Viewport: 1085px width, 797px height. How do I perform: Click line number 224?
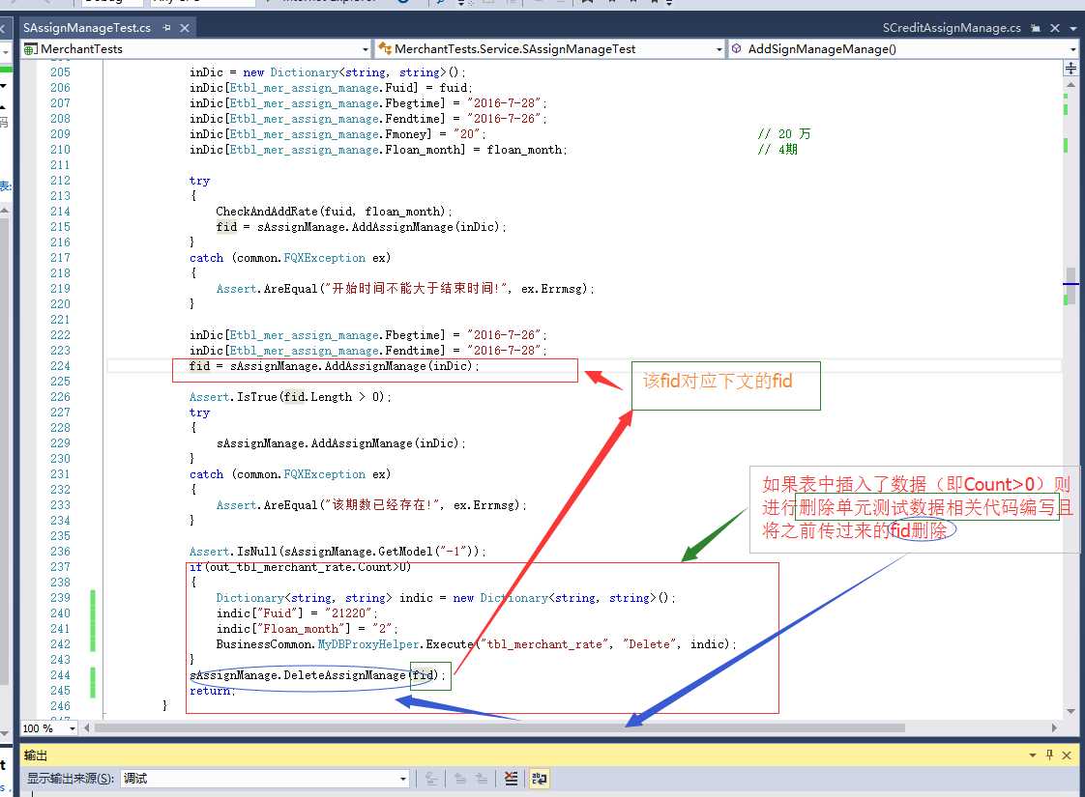(60, 366)
